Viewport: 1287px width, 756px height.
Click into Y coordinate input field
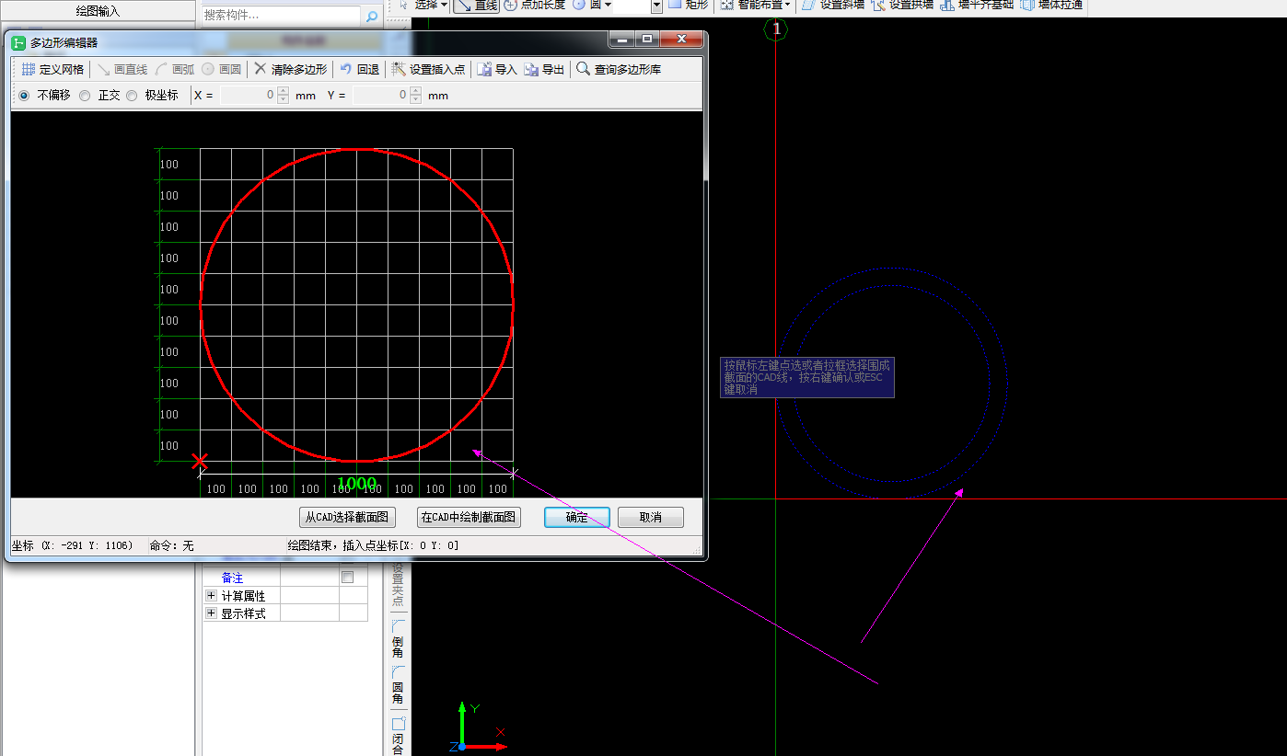381,95
